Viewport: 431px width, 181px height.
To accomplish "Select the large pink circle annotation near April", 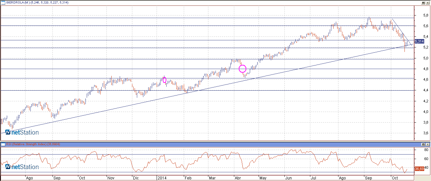I will 242,68.
